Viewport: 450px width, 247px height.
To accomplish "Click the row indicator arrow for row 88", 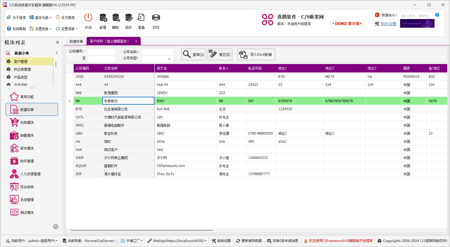I will 70,101.
